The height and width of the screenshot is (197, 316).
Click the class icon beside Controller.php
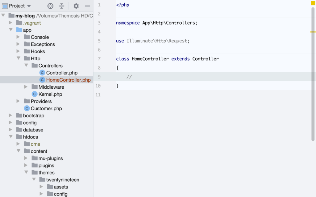[x=42, y=73]
